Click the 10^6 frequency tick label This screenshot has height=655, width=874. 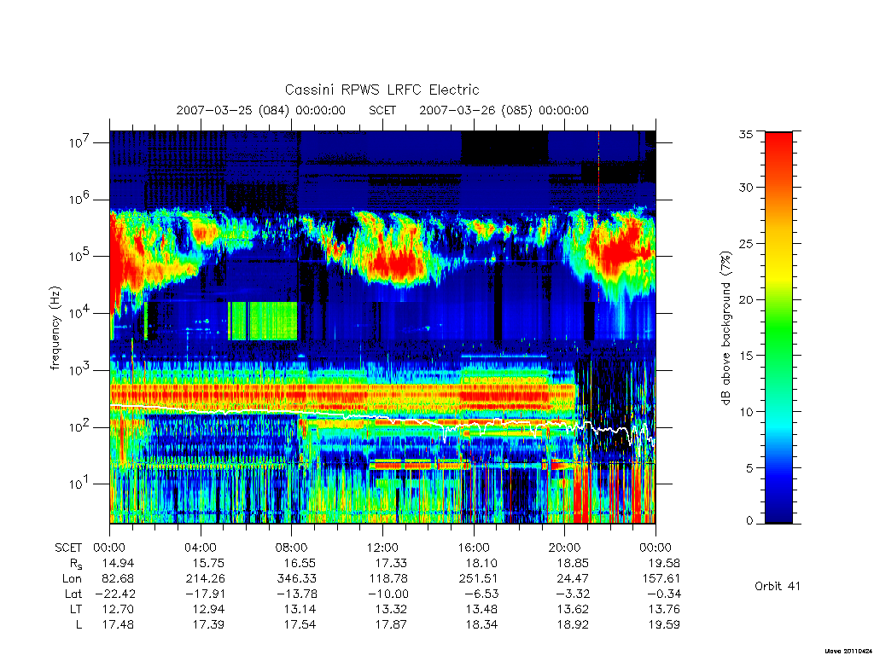80,199
